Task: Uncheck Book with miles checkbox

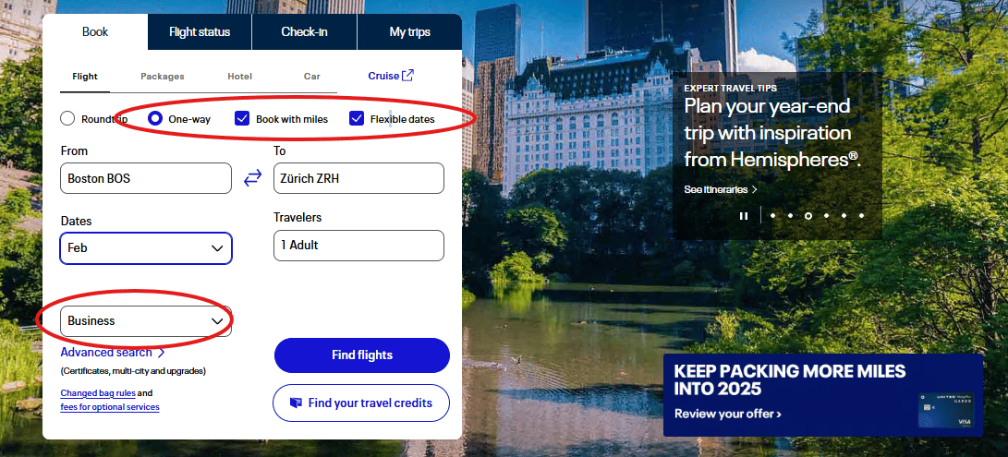Action: tap(242, 119)
